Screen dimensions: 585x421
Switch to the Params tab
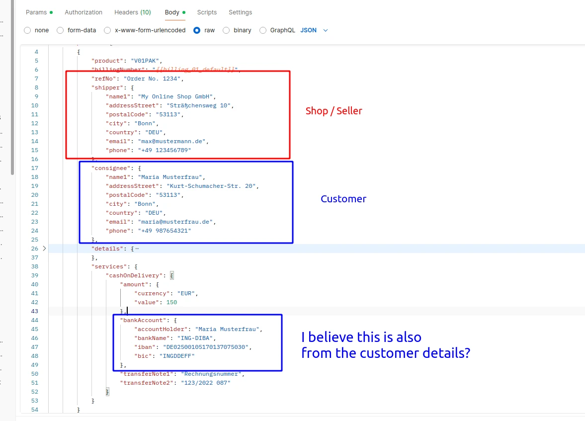36,12
